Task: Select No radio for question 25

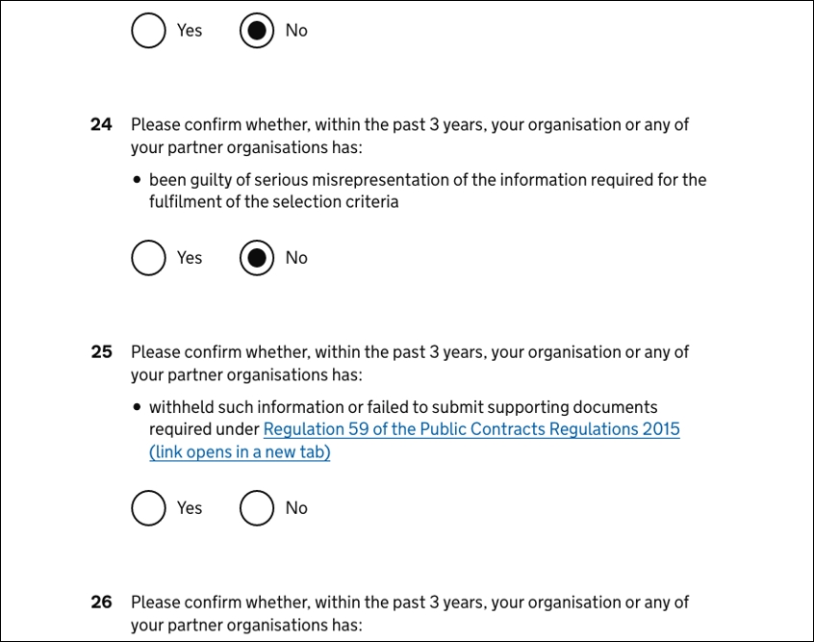Action: pos(257,507)
